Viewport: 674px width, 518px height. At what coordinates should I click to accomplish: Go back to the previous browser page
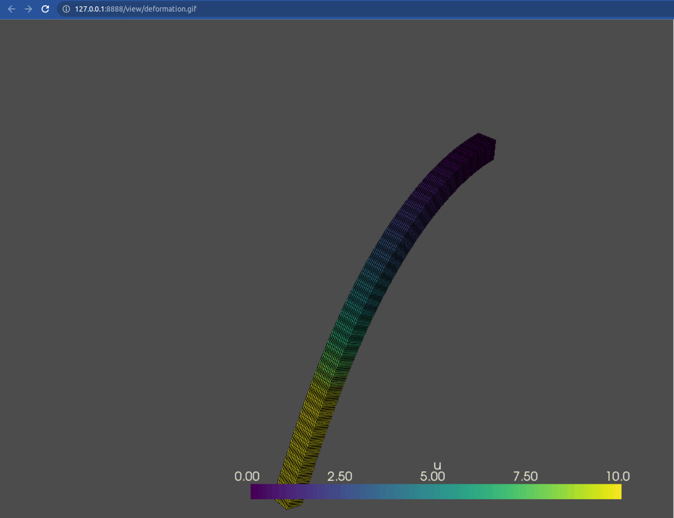pos(12,9)
